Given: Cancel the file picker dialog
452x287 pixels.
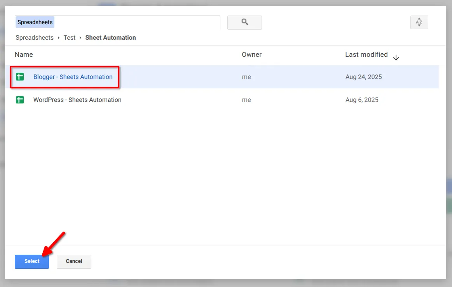Looking at the screenshot, I should pyautogui.click(x=74, y=261).
